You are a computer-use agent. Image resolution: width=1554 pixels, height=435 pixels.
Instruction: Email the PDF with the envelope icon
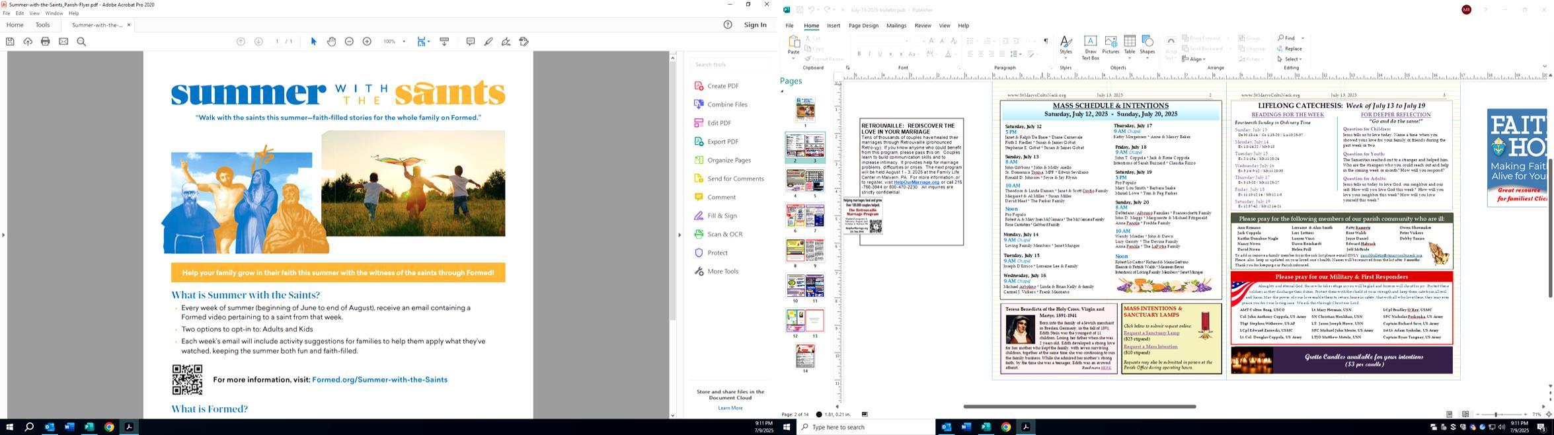pyautogui.click(x=63, y=42)
